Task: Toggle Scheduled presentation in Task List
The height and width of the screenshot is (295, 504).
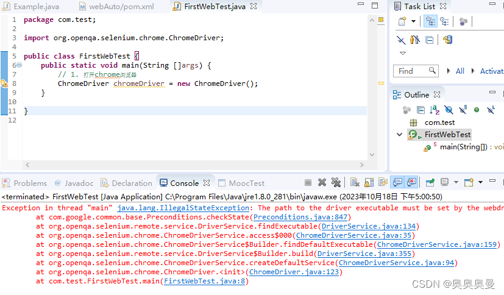Action: [x=444, y=21]
